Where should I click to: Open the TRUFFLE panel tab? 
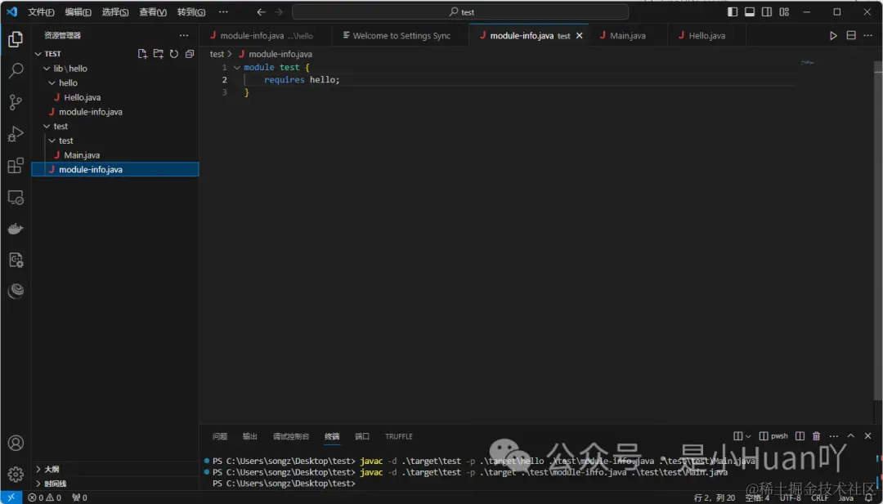(x=399, y=436)
